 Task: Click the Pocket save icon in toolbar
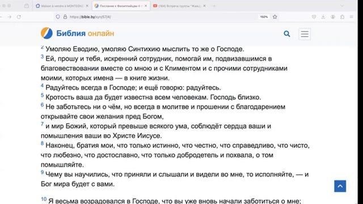tap(314, 16)
